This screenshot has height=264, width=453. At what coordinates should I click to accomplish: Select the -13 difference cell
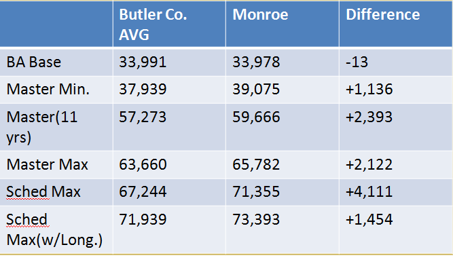click(396, 62)
